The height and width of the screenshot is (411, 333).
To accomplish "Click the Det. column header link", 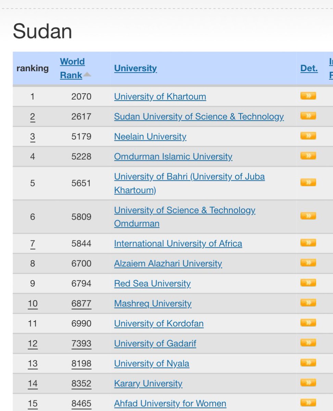I will [x=309, y=68].
